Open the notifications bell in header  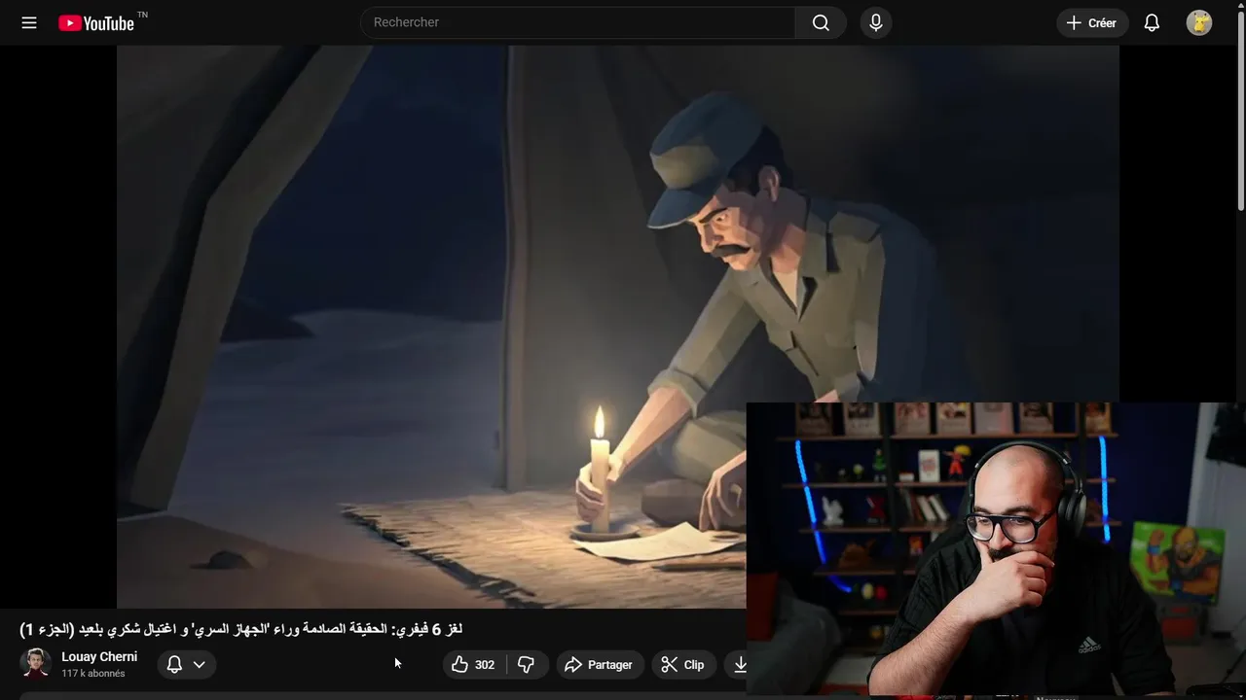pos(1152,22)
